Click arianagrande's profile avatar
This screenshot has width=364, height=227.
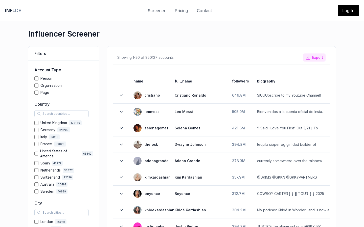tap(138, 161)
